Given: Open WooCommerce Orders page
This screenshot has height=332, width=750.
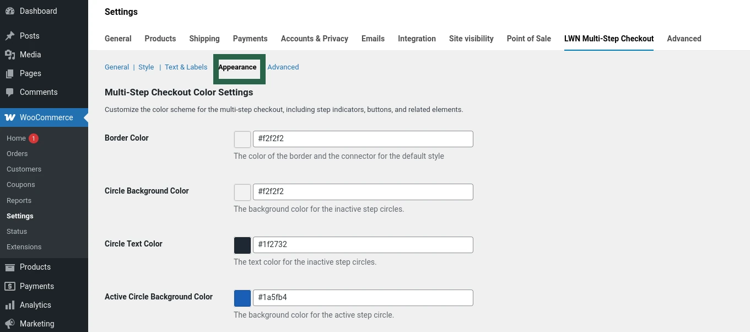Looking at the screenshot, I should click(17, 154).
